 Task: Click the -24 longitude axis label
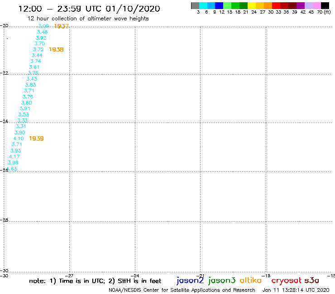135,275
